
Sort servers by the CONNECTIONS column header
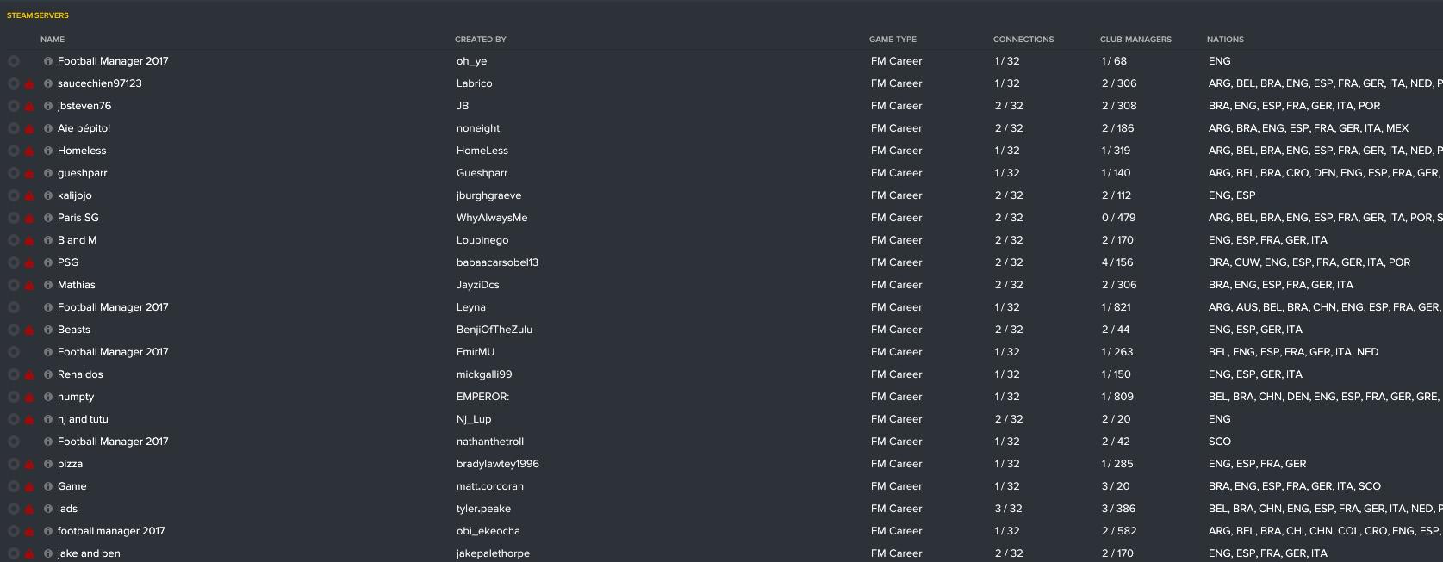coord(1023,39)
